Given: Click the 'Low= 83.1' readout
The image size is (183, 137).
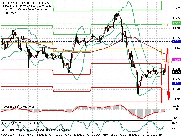Looking at the screenshot, I should (8, 9).
